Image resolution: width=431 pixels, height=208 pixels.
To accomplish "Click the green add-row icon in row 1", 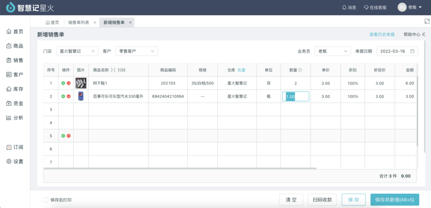I will (x=63, y=83).
